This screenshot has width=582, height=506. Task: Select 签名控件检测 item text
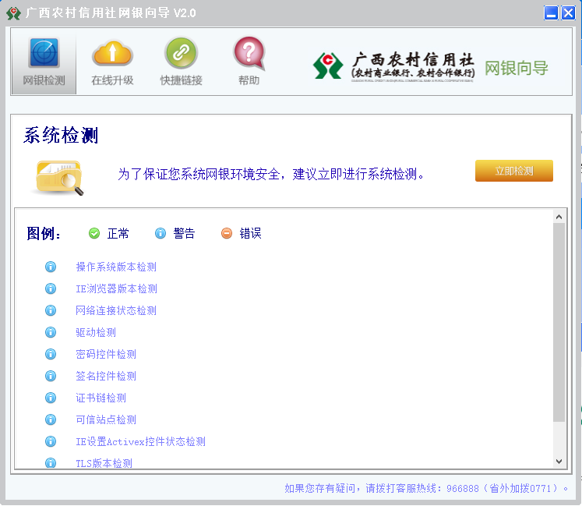(106, 376)
